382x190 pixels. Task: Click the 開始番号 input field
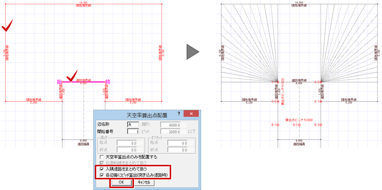(x=133, y=132)
